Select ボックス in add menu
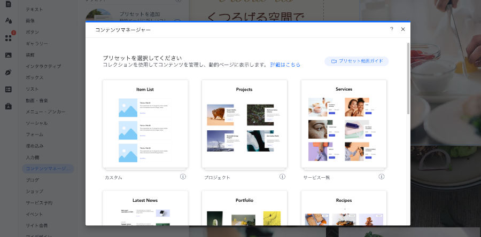This screenshot has width=481, height=237. coord(34,78)
